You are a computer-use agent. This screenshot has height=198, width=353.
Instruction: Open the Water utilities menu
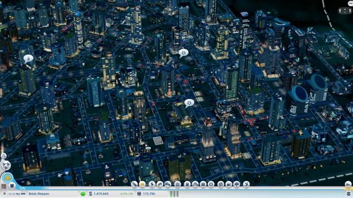(x=160, y=184)
